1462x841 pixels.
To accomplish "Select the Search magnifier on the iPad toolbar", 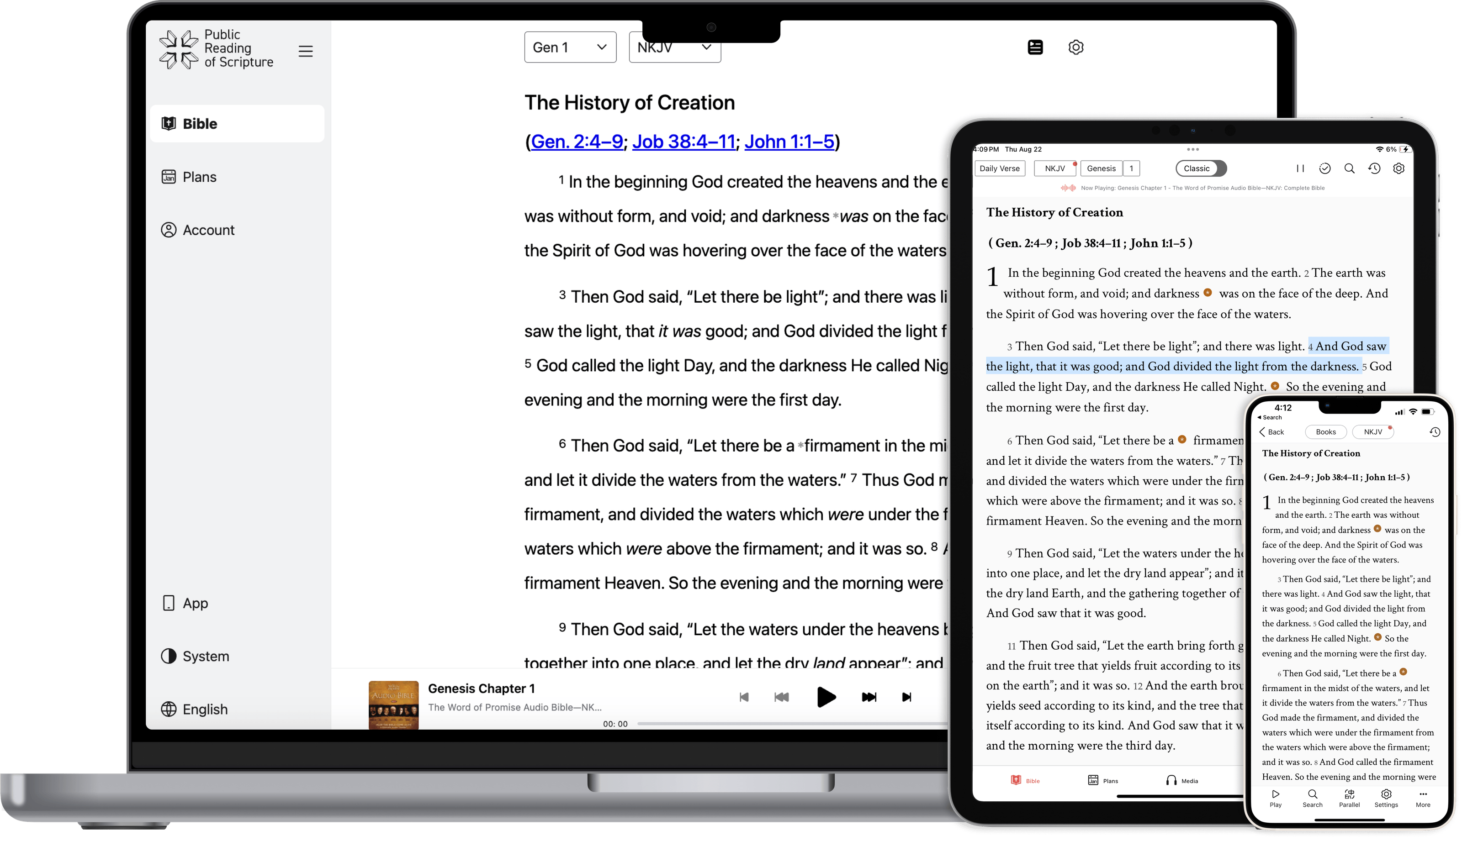I will tap(1349, 168).
